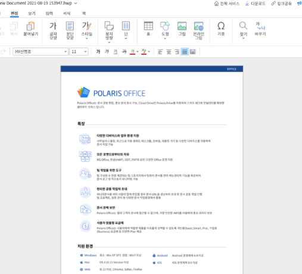Viewport: 302px width, 274px height.
Task: Open 문단 모양 paragraph format
Action: (70, 30)
